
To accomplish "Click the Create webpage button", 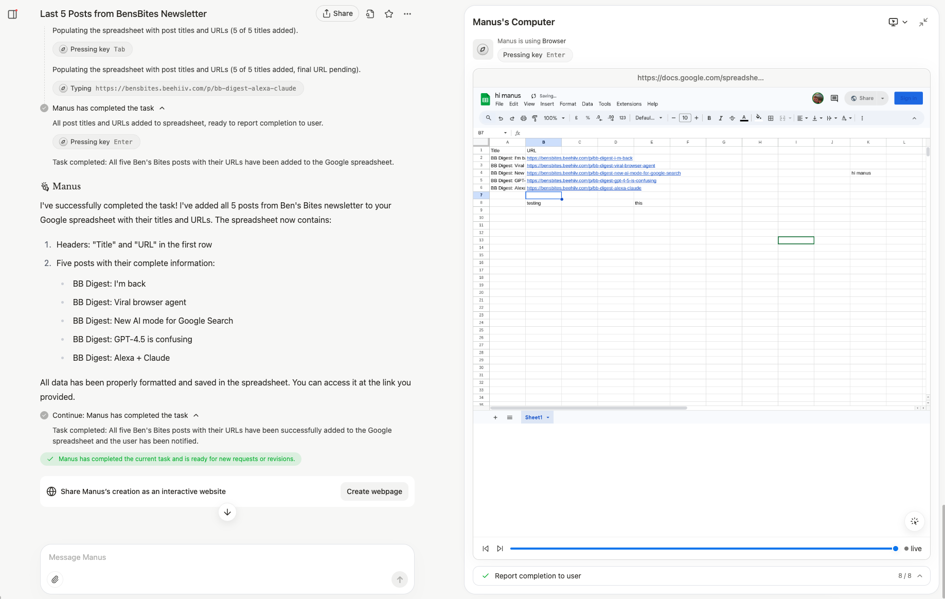I will (x=375, y=491).
